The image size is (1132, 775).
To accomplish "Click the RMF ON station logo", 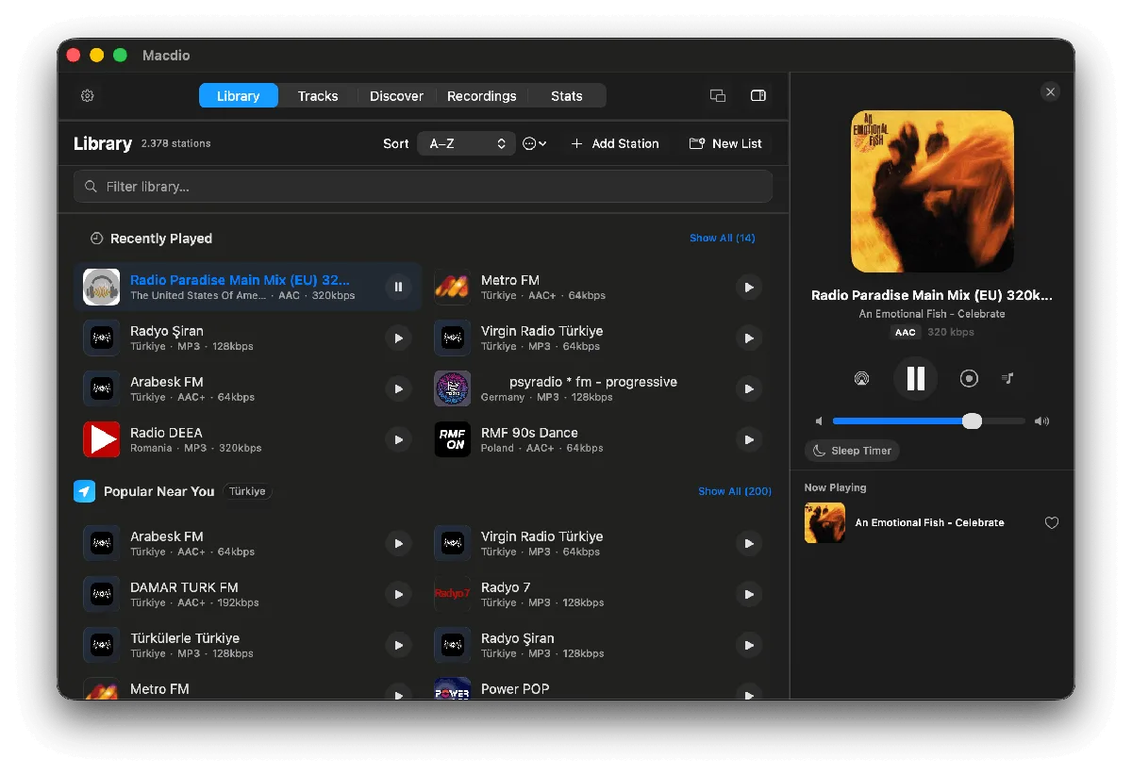I will (452, 439).
